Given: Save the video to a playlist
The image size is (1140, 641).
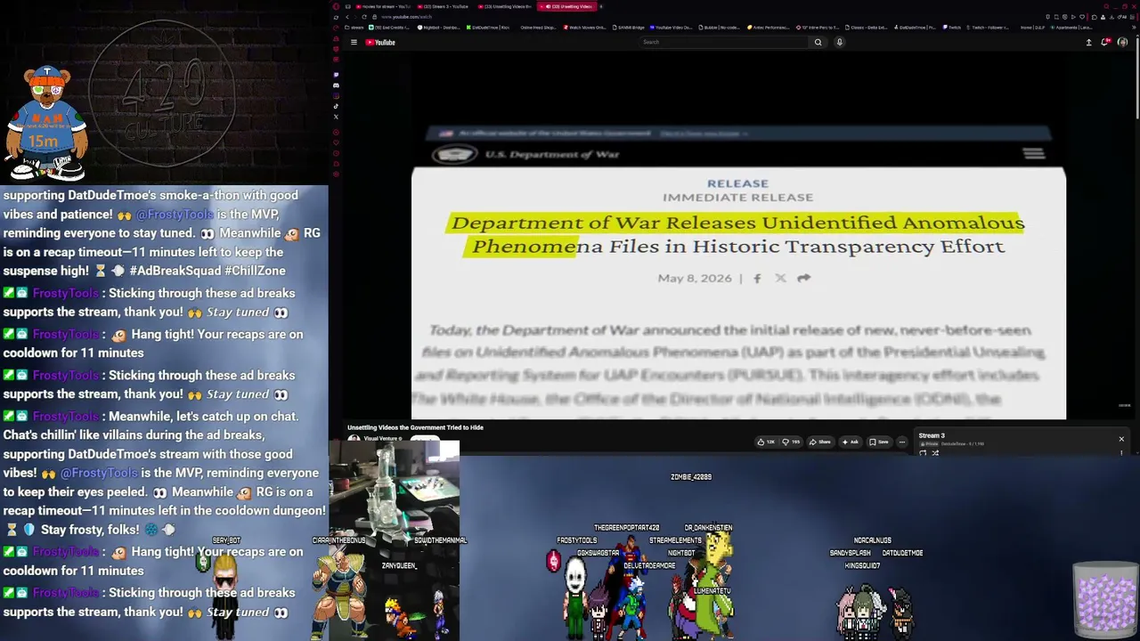Looking at the screenshot, I should click(x=879, y=442).
